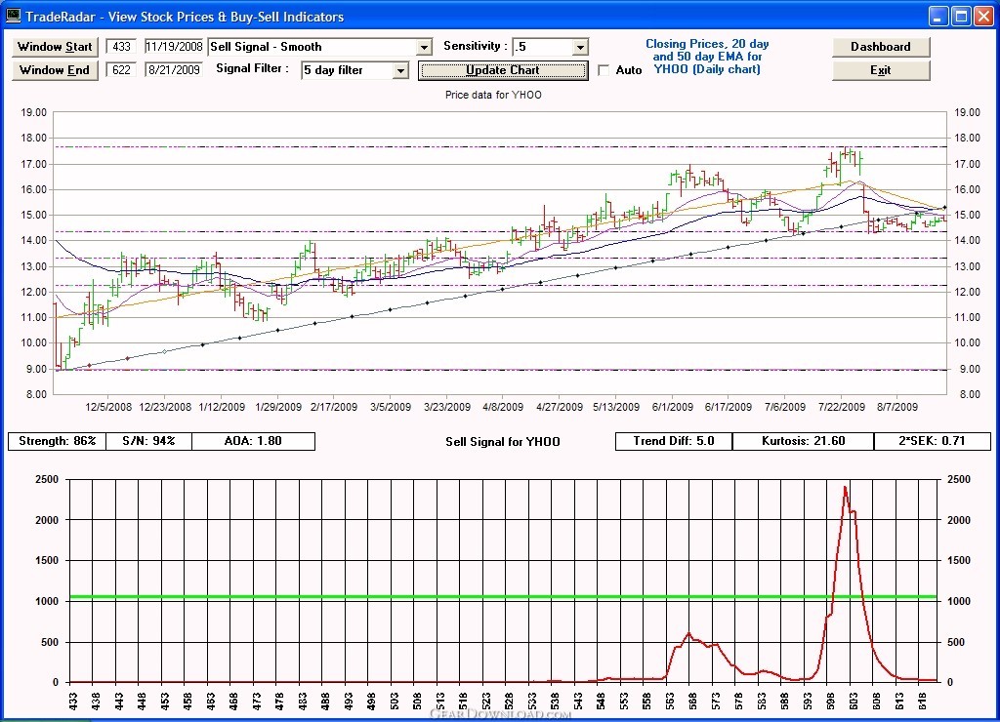Click the Price data for YHOO title
Image resolution: width=1000 pixels, height=722 pixels.
click(x=493, y=95)
